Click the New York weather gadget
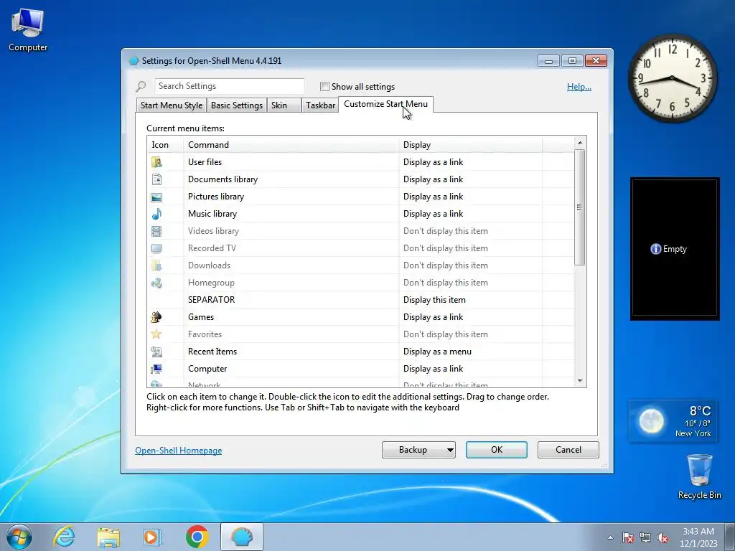735x551 pixels. (673, 421)
